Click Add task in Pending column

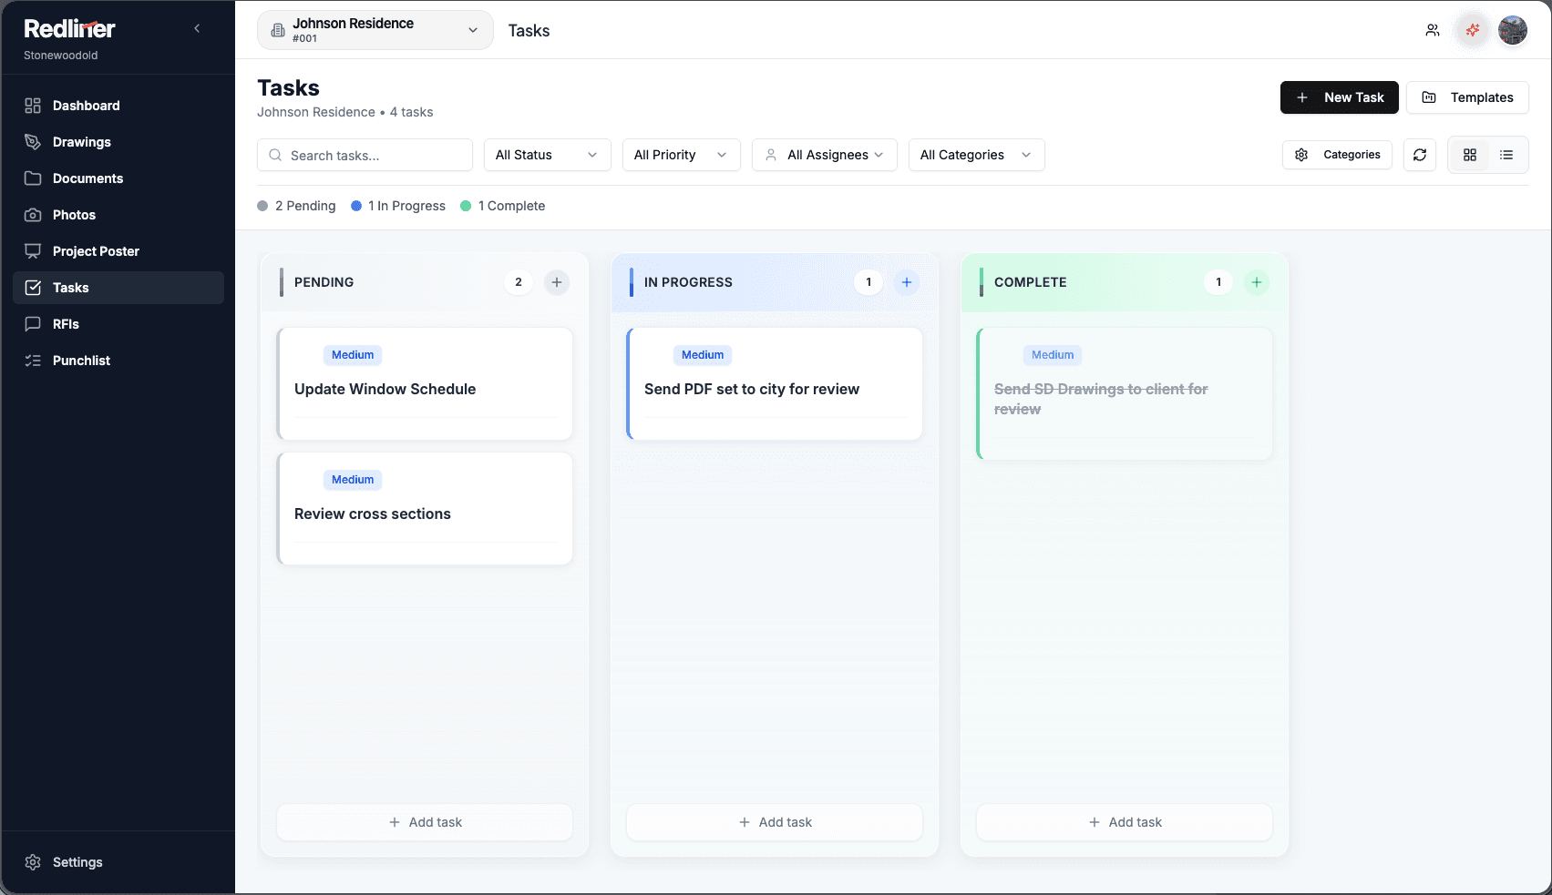425,822
